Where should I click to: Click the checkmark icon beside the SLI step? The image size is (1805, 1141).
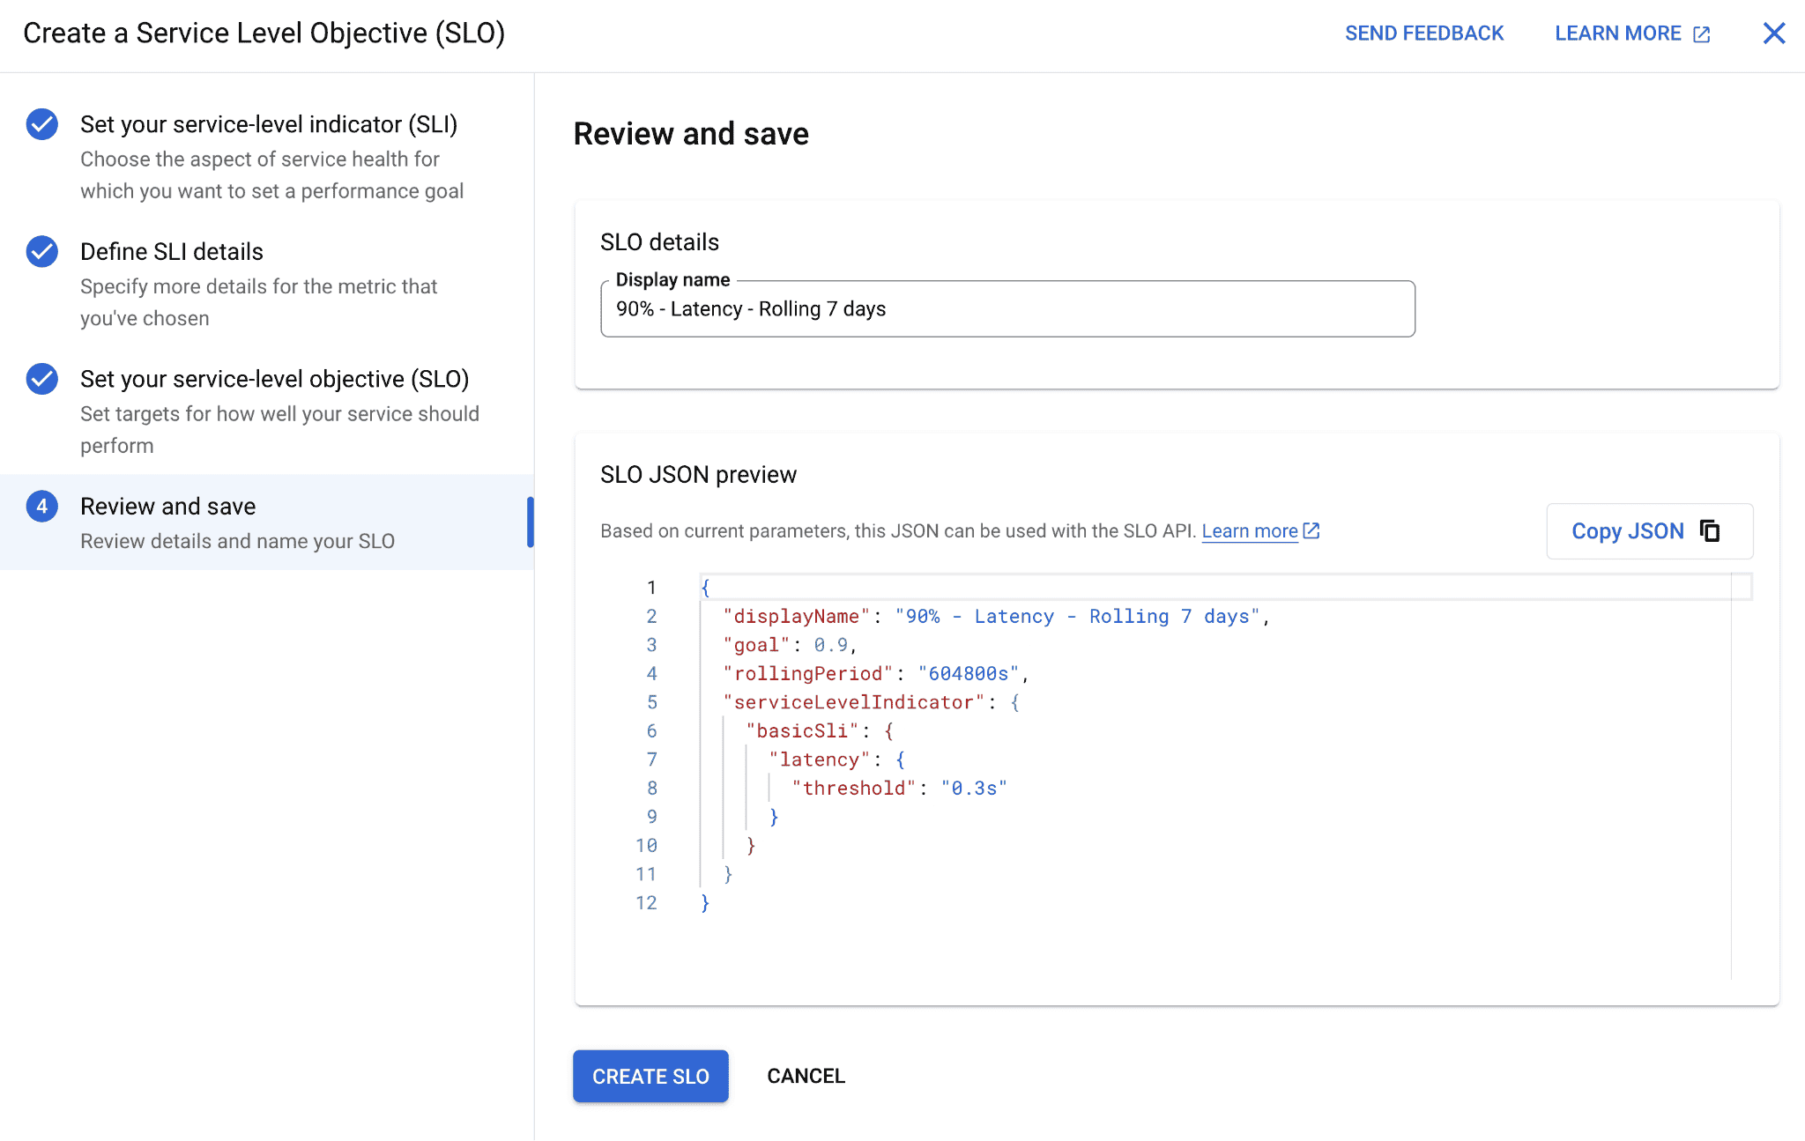click(41, 124)
